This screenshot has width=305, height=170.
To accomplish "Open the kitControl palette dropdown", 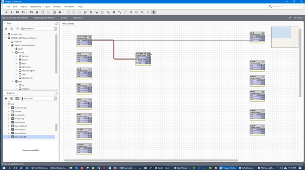I will 39,99.
